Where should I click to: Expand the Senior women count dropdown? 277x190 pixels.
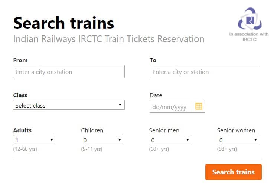coord(238,140)
